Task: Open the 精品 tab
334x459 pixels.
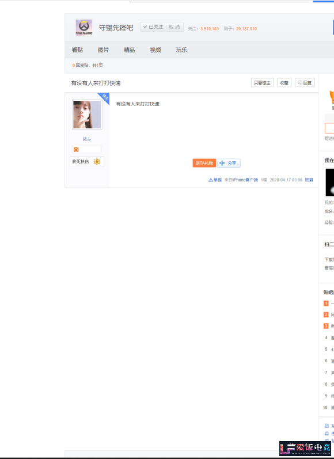Action: coord(130,50)
